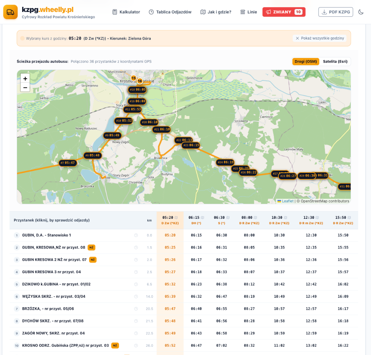Click map marker #26 06:22
371x355 pixels.
point(249,173)
